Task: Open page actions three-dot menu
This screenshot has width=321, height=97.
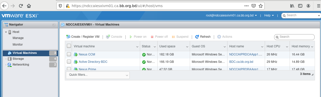Action: [247, 6]
